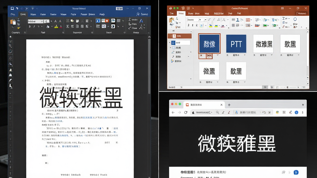Viewport: 317px width, 178px height.
Task: Select the highlighted blue style in Word's gallery
Action: [x=98, y=21]
